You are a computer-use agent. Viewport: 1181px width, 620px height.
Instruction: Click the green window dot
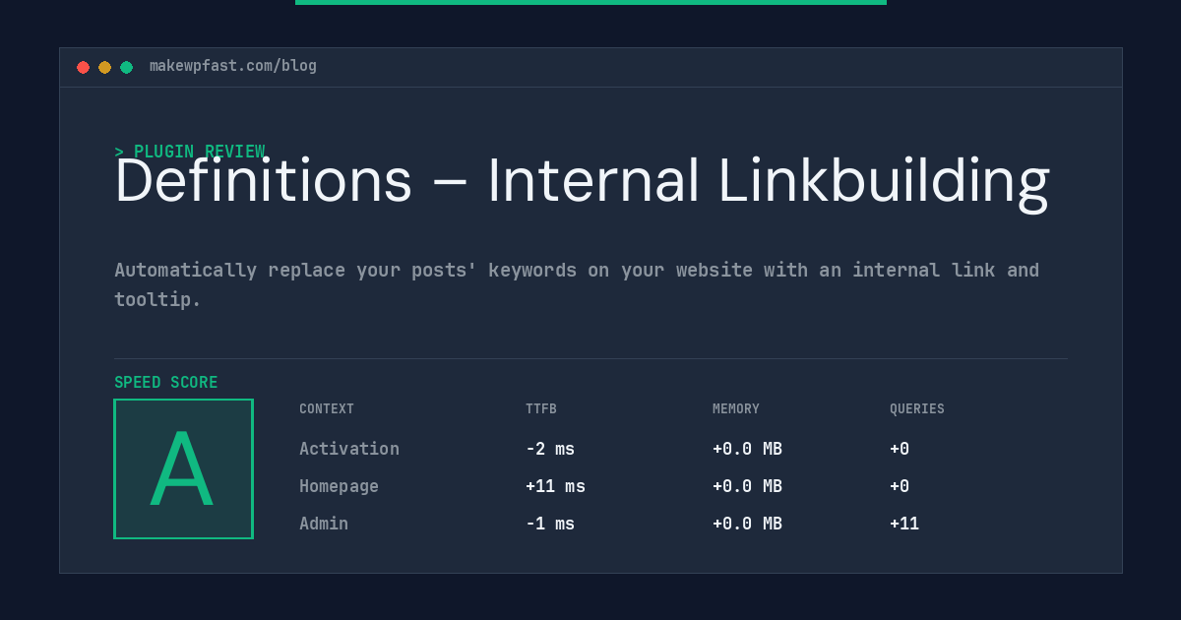pyautogui.click(x=126, y=67)
